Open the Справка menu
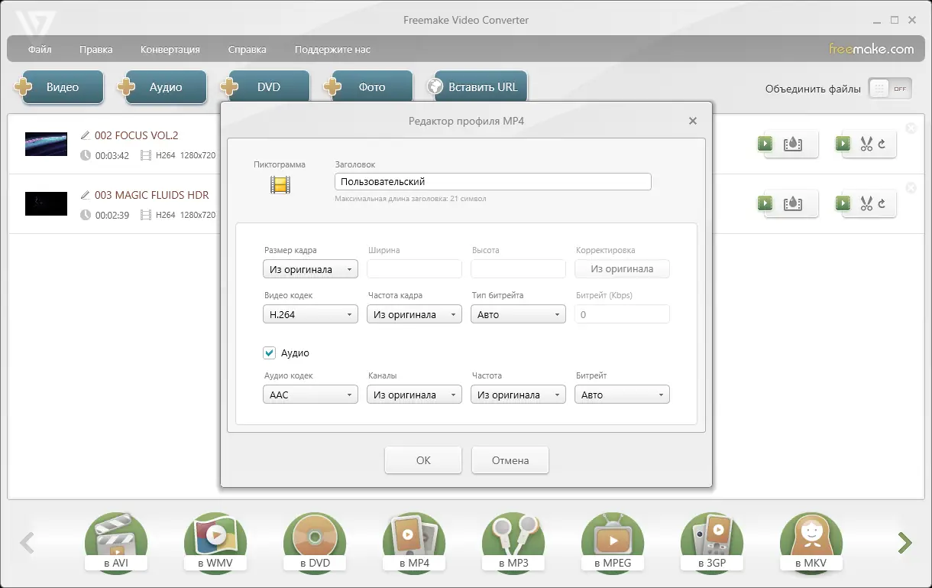This screenshot has width=932, height=588. click(248, 50)
